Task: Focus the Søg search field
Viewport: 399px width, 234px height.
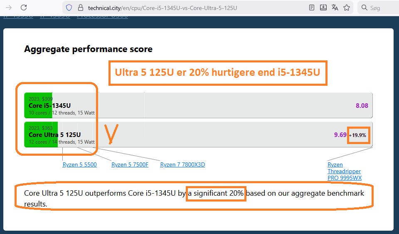Action: [378, 7]
